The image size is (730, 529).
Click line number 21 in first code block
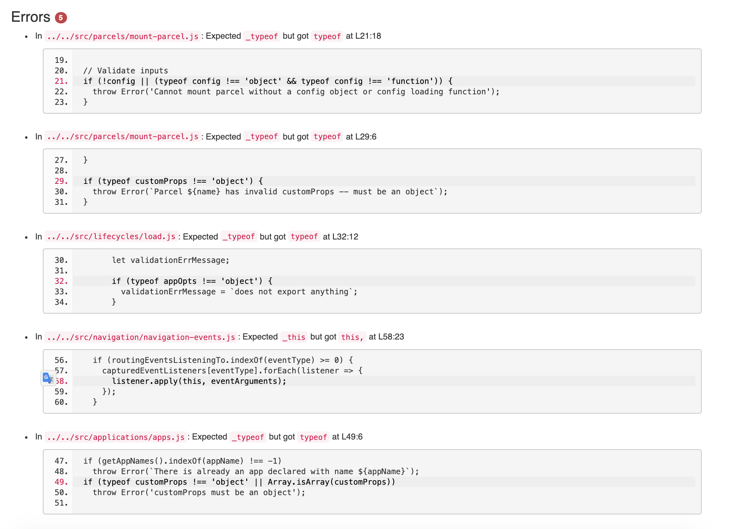(61, 81)
